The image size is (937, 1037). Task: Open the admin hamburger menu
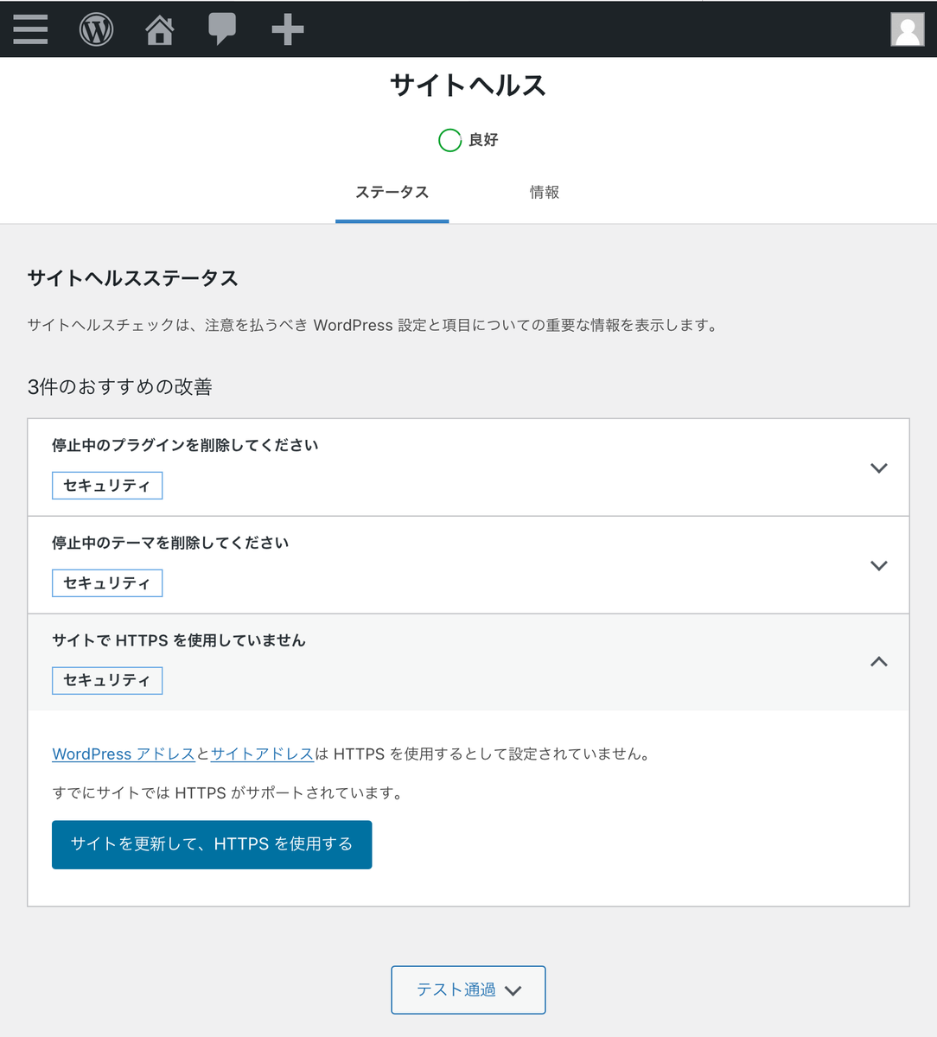(x=29, y=29)
